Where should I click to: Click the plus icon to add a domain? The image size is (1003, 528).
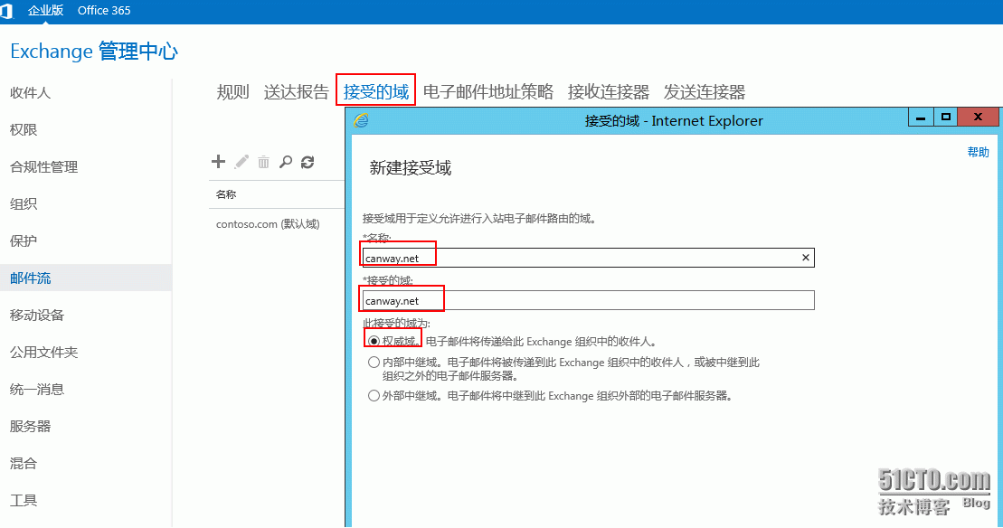click(x=218, y=162)
